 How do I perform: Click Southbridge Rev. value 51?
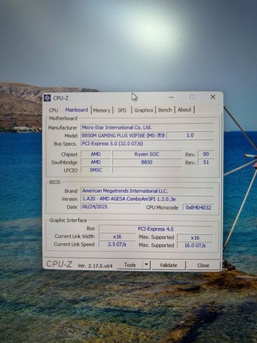205,162
